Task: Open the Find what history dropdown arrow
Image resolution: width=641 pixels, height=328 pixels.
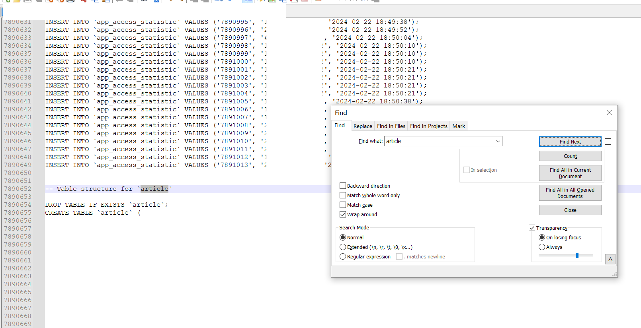Action: point(498,141)
